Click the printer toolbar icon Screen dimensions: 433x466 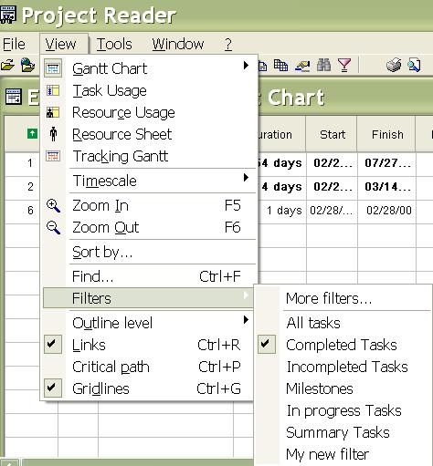tap(394, 65)
